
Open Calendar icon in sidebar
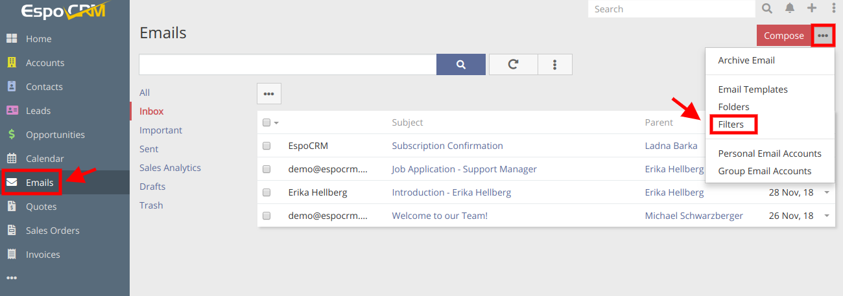[12, 159]
